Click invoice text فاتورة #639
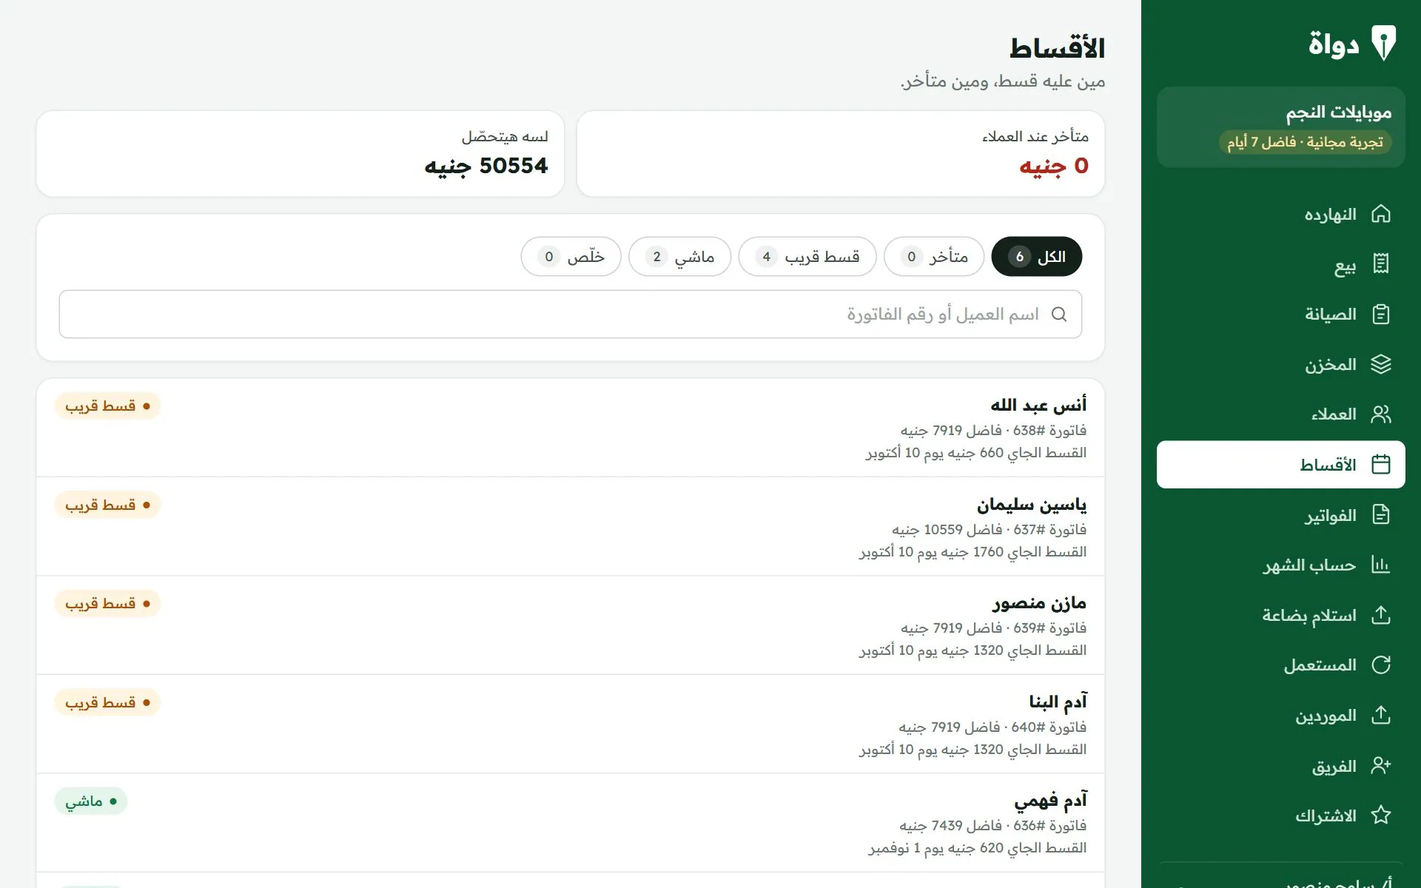1421x888 pixels. (x=1049, y=628)
